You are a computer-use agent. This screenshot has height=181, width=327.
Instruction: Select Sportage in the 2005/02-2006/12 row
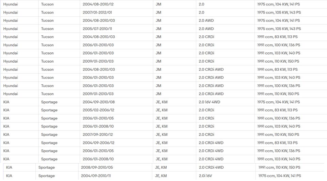pyautogui.click(x=49, y=110)
